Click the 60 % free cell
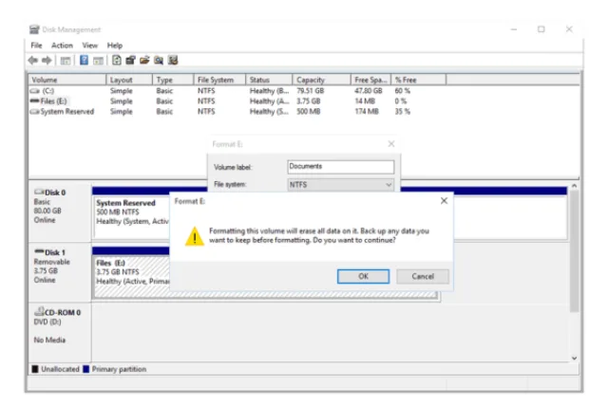 click(402, 91)
